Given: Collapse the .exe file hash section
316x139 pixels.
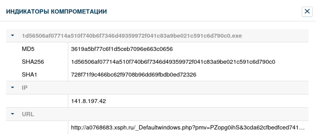Looking at the screenshot, I should pos(12,36).
